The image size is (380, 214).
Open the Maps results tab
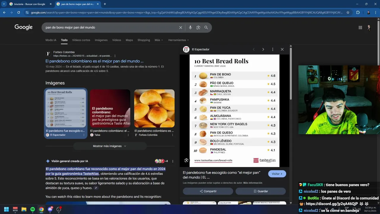coord(129,40)
